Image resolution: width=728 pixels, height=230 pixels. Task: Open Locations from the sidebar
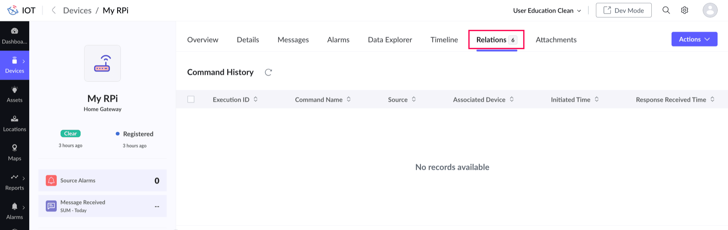(x=14, y=123)
